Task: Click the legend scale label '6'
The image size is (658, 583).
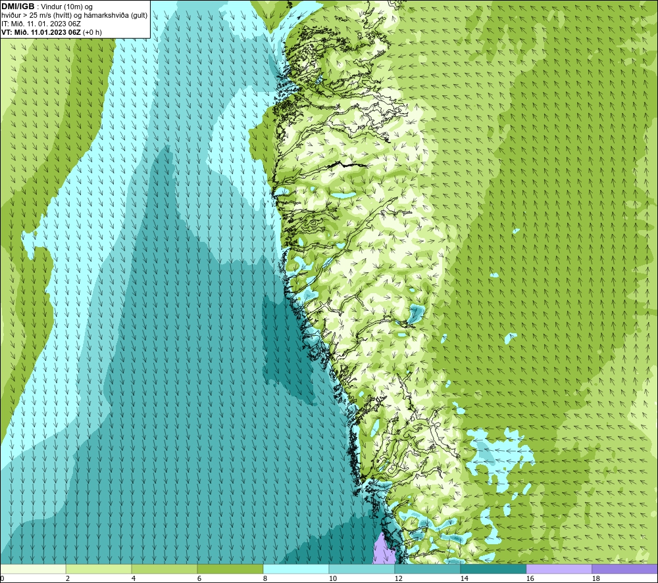Action: (x=199, y=578)
